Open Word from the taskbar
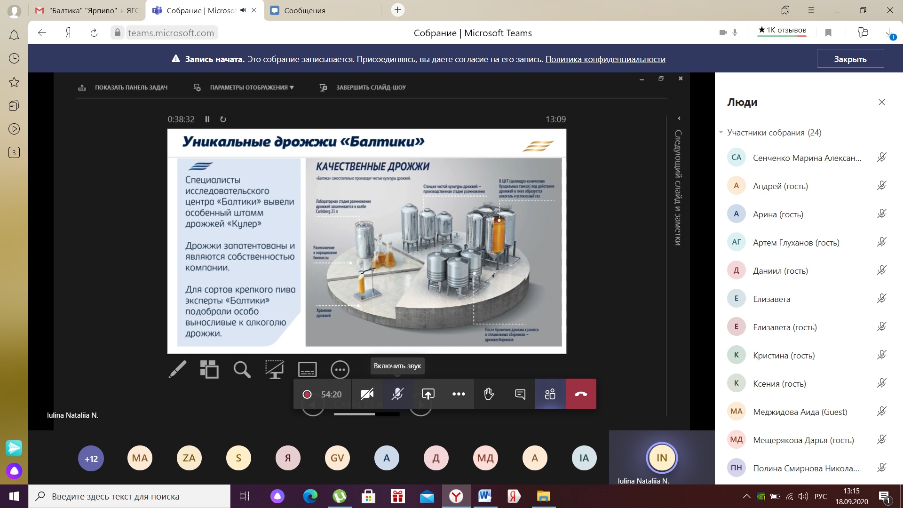This screenshot has height=508, width=903. tap(485, 496)
